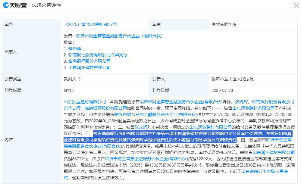Open 山东润业建材有限公司 link after 案件受理费46574元
301x187 pixels.
pyautogui.click(x=274, y=152)
